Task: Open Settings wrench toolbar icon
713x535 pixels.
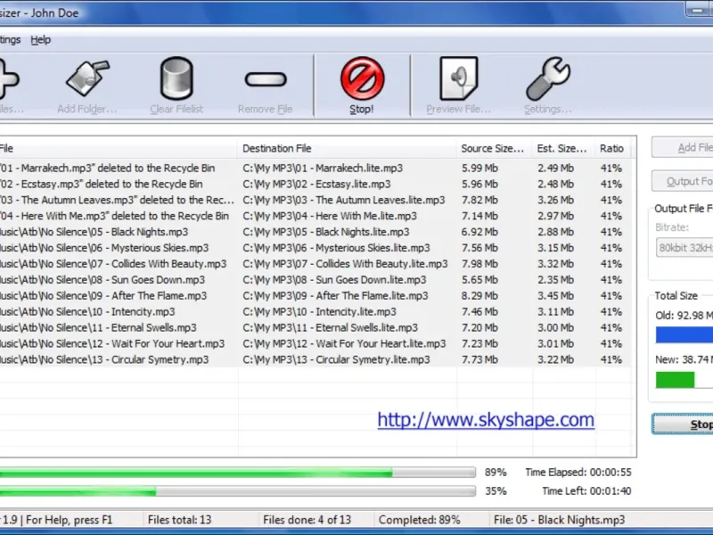Action: [x=547, y=78]
